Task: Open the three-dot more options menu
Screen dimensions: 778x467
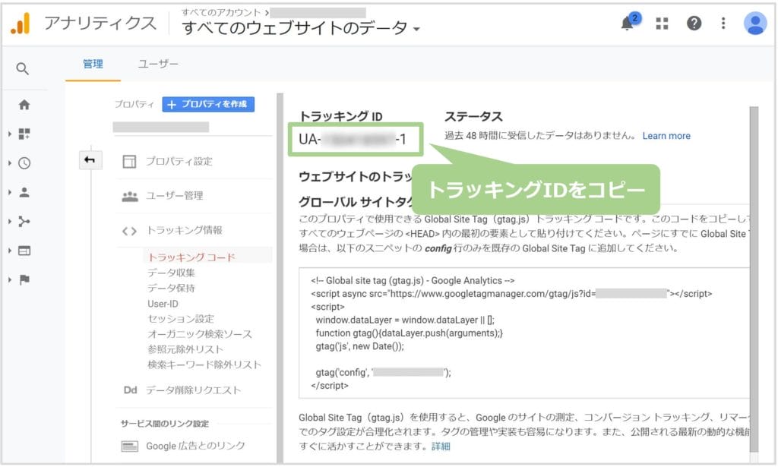Action: coord(723,23)
